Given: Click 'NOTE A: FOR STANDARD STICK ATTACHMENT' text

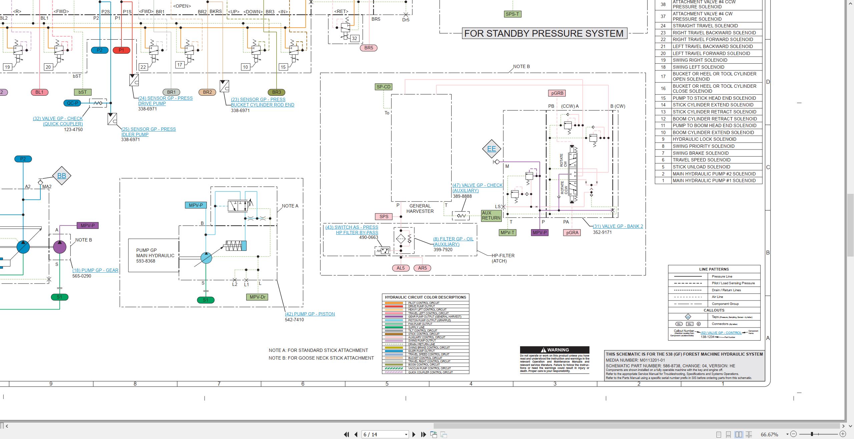Looking at the screenshot, I should [x=318, y=350].
